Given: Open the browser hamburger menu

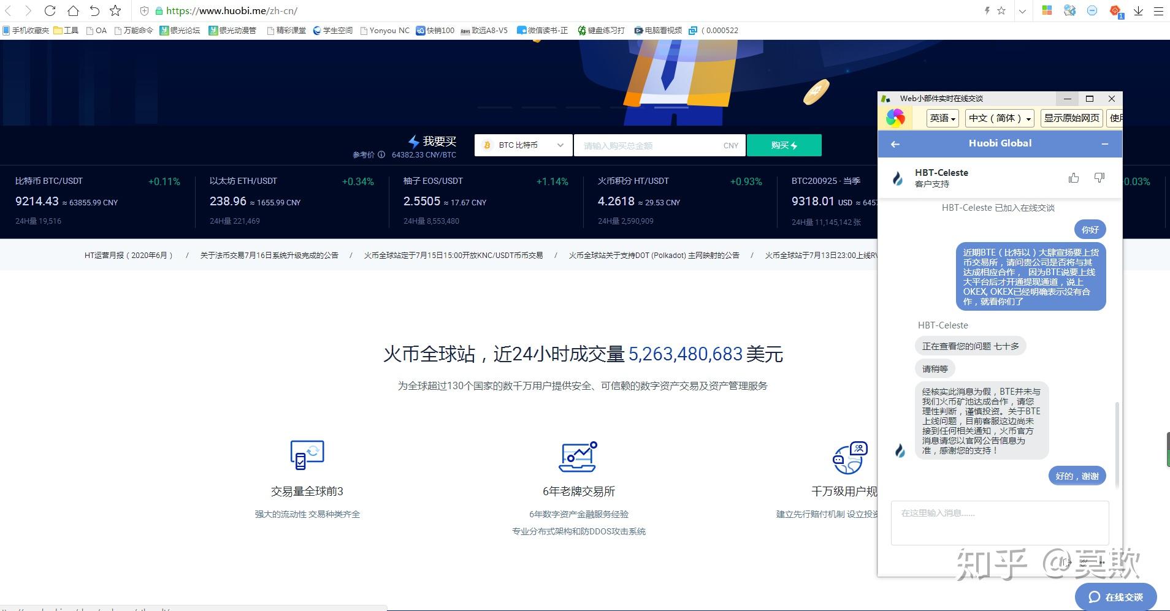Looking at the screenshot, I should pyautogui.click(x=1158, y=11).
